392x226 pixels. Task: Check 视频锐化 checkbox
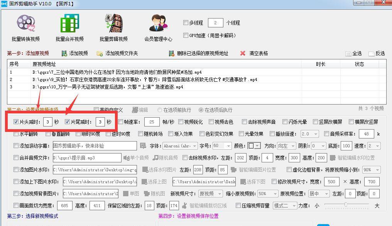tap(181, 122)
